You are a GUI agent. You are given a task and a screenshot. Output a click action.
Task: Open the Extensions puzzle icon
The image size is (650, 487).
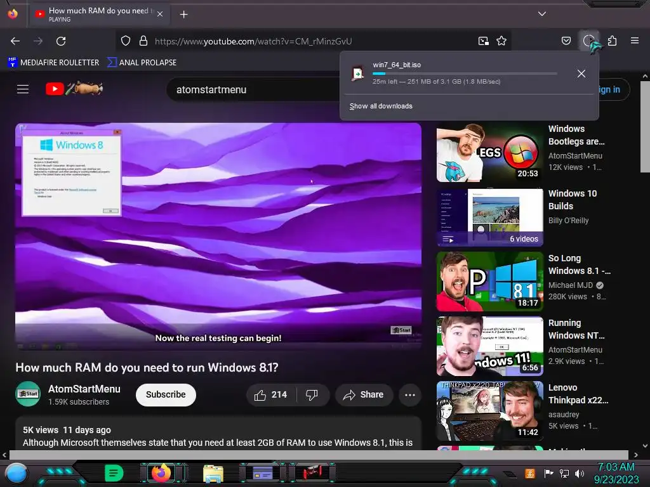coord(612,41)
